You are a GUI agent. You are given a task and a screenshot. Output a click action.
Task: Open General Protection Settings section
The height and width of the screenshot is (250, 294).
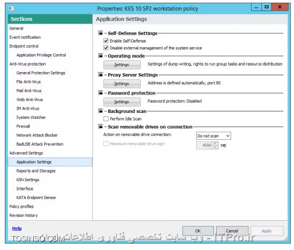click(50, 73)
